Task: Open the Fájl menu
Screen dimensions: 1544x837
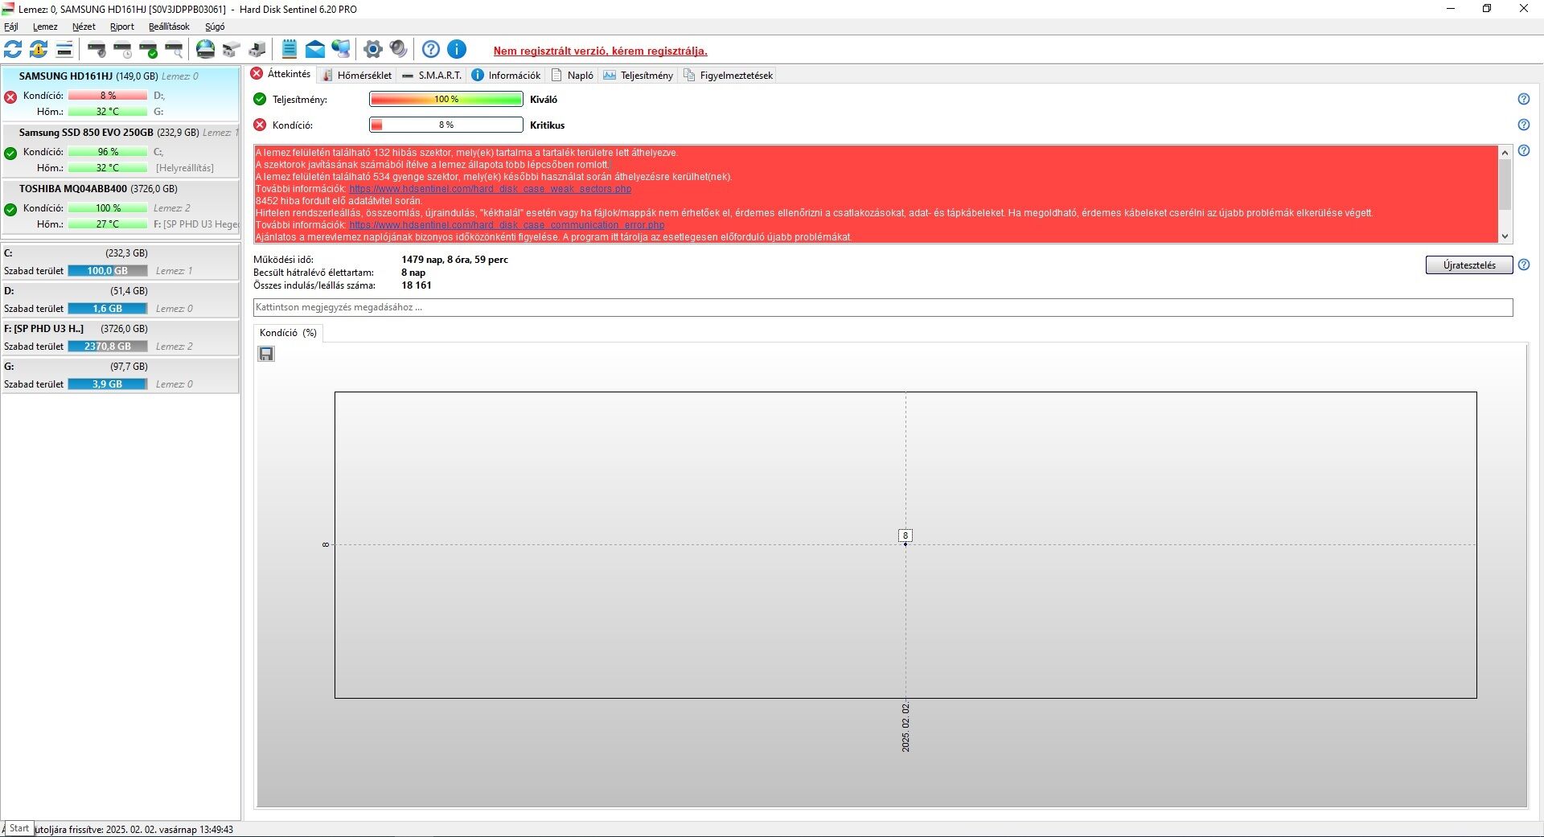Action: [x=11, y=27]
